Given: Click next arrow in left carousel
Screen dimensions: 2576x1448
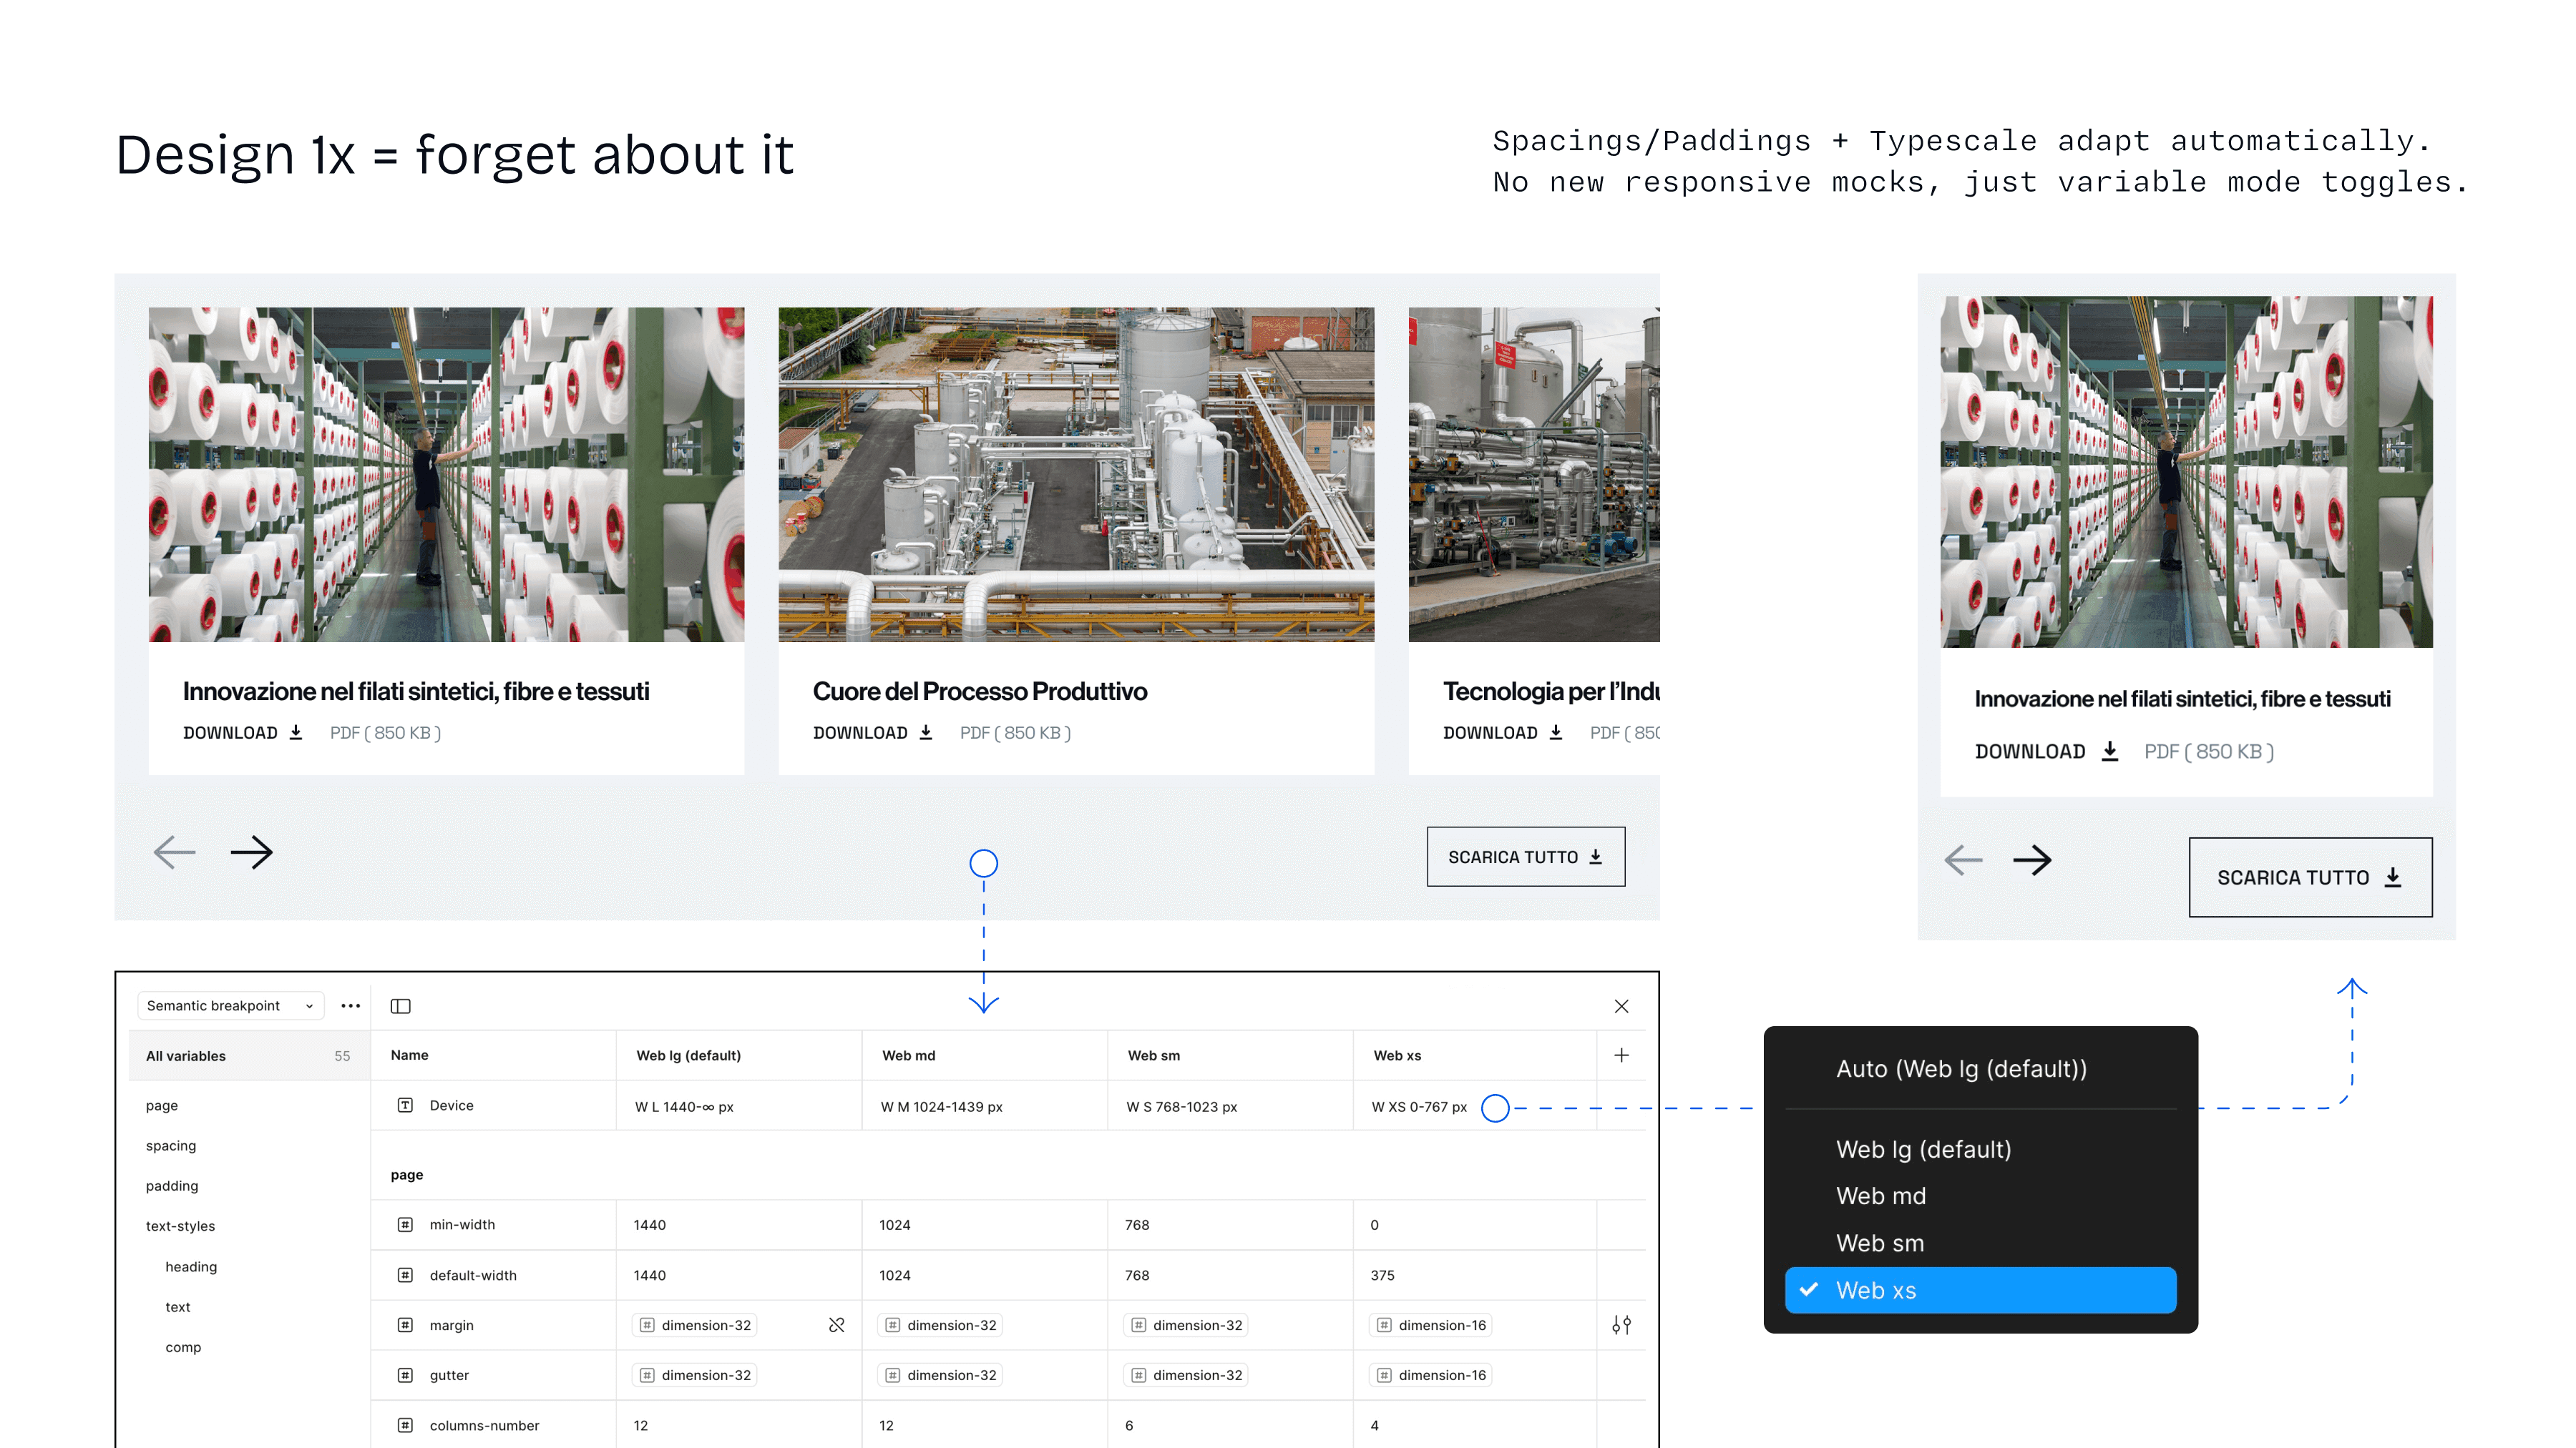Looking at the screenshot, I should (251, 852).
